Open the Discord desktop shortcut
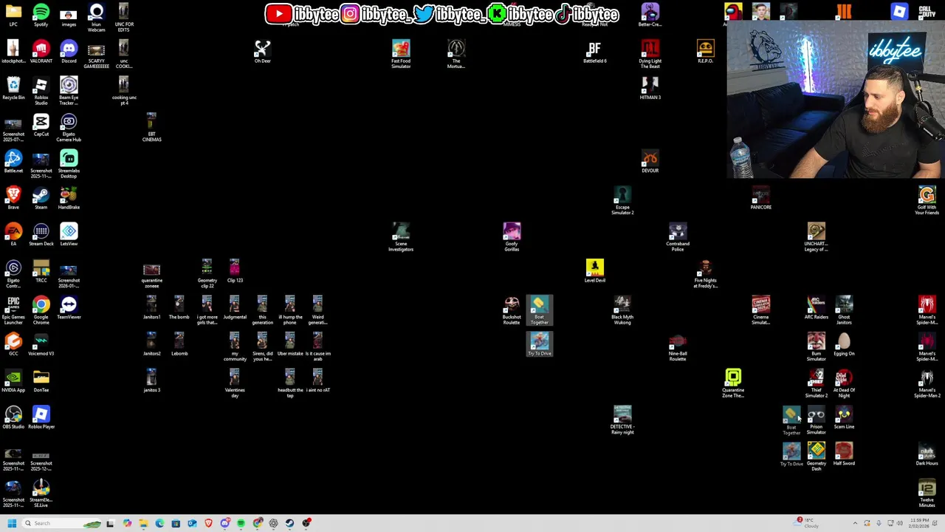This screenshot has height=532, width=945. pyautogui.click(x=69, y=52)
